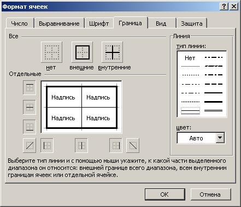
Task: Choose the medium solid line style
Action: click(x=214, y=93)
